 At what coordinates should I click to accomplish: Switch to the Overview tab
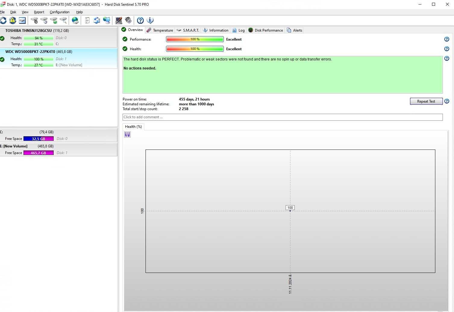[132, 30]
